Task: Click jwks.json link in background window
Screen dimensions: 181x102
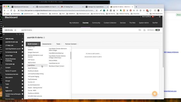Action: [x=170, y=91]
